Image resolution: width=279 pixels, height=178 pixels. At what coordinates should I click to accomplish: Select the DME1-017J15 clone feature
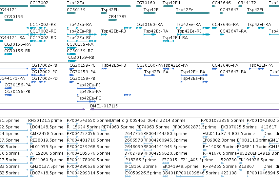[104, 106]
